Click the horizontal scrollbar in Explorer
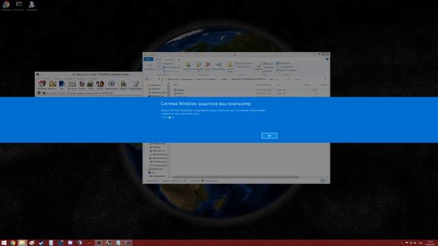438x246 pixels. click(236, 177)
